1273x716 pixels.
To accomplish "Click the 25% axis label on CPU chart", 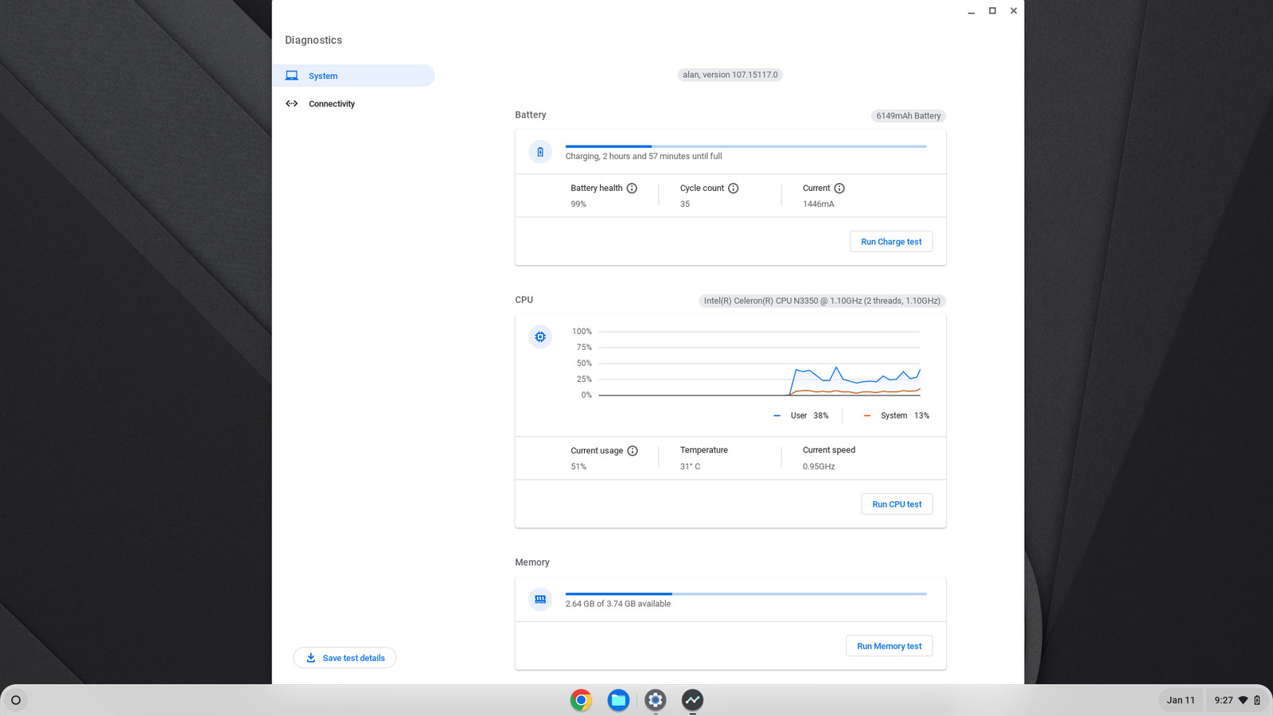I will click(584, 379).
